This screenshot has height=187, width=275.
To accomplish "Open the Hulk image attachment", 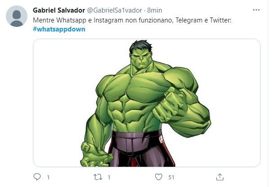I will [x=147, y=103].
